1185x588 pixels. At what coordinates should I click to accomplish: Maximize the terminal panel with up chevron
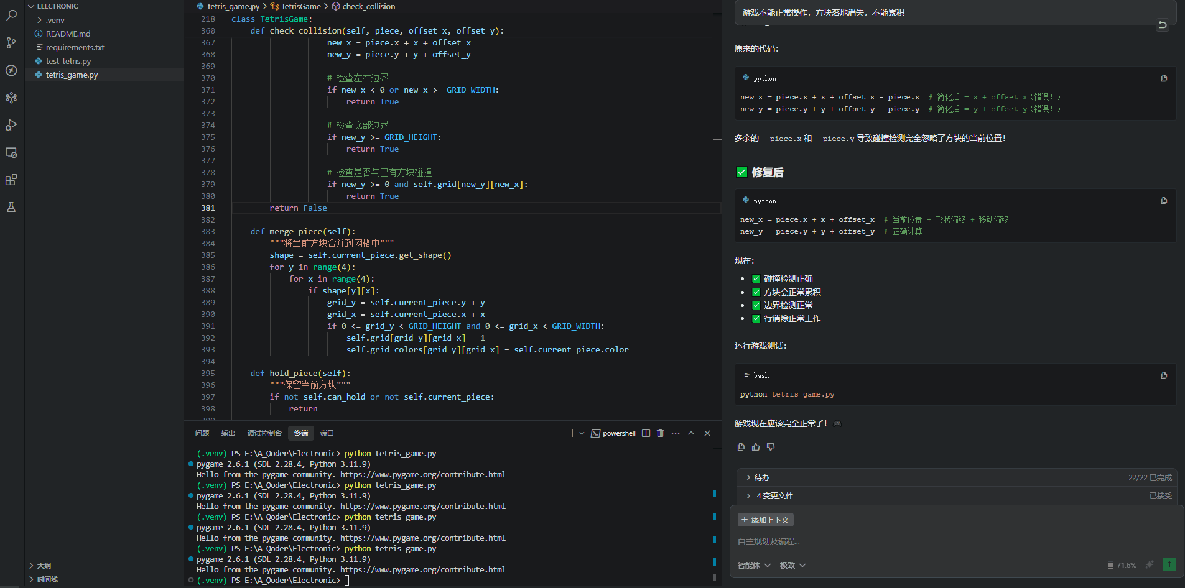click(x=691, y=433)
